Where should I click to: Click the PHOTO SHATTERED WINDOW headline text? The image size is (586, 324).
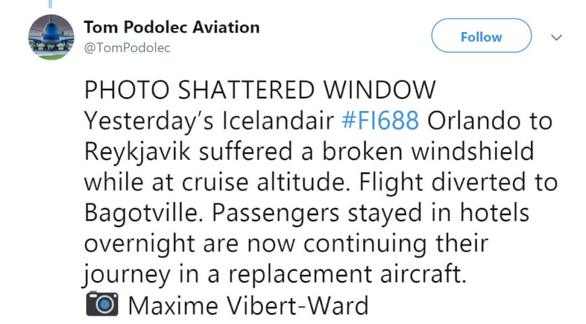259,92
